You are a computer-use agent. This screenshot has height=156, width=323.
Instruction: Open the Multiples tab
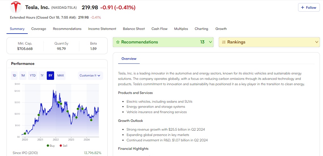tap(181, 29)
